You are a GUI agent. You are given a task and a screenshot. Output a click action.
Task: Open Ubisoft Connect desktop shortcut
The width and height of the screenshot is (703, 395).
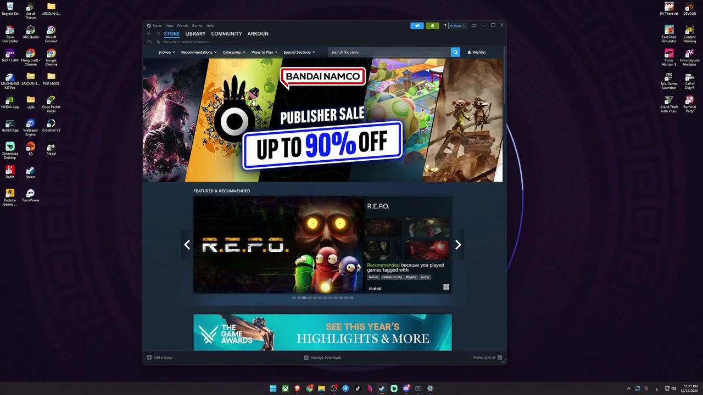(51, 34)
